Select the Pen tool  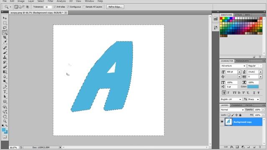tap(5, 87)
